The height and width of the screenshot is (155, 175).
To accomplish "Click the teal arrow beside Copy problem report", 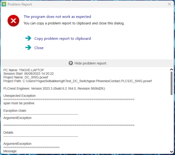I will point(28,38).
